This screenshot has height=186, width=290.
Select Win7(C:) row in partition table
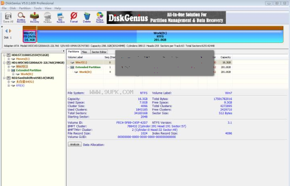(149, 62)
